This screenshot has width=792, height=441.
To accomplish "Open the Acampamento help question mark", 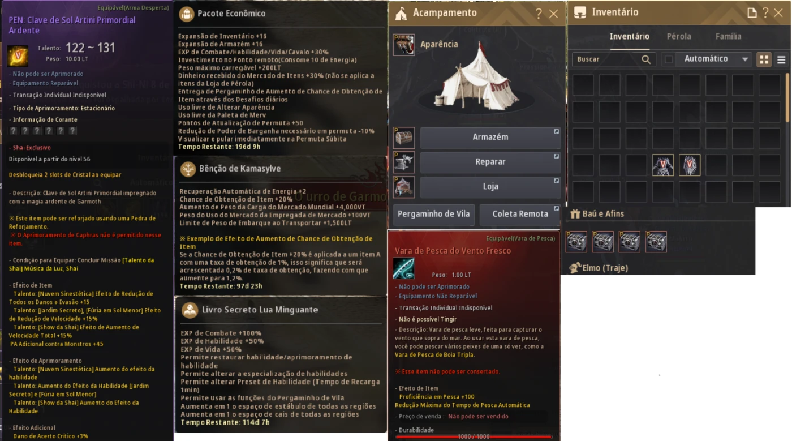I will tap(539, 14).
